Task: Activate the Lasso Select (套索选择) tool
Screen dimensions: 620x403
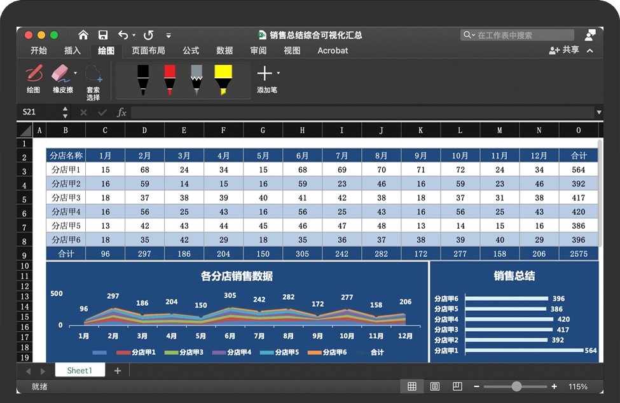Action: tap(93, 81)
